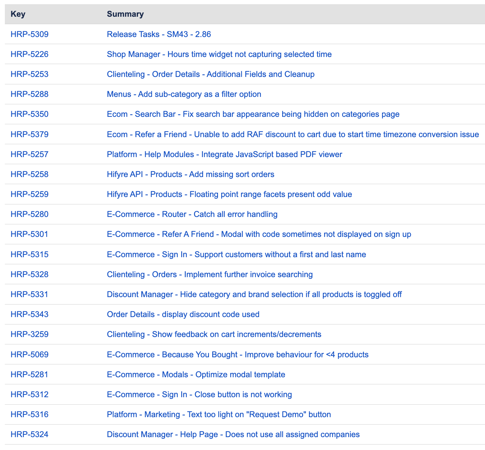Screen dimensions: 485x450
Task: Open Request Demo button text issue
Action: (219, 414)
